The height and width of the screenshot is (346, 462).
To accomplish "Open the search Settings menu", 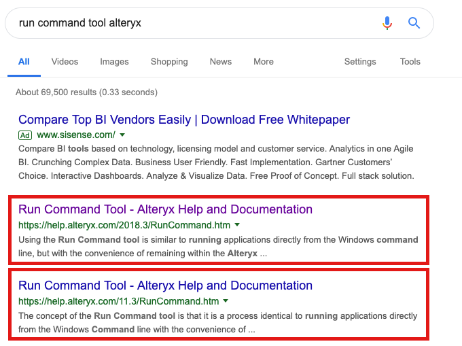I will [x=360, y=62].
